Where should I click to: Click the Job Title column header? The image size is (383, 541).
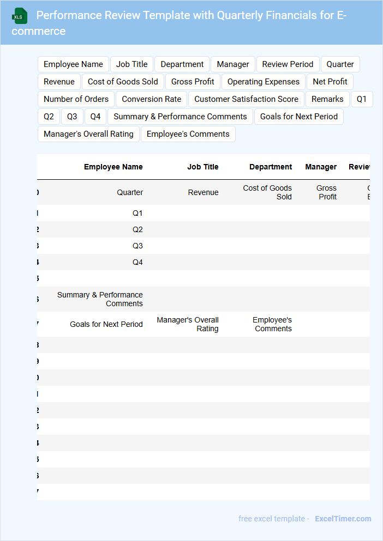click(202, 167)
